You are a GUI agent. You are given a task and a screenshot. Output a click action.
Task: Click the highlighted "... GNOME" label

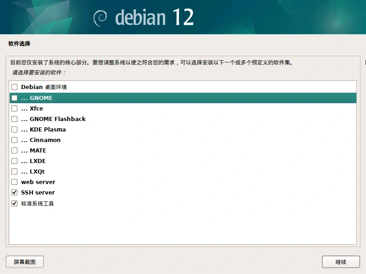[37, 98]
